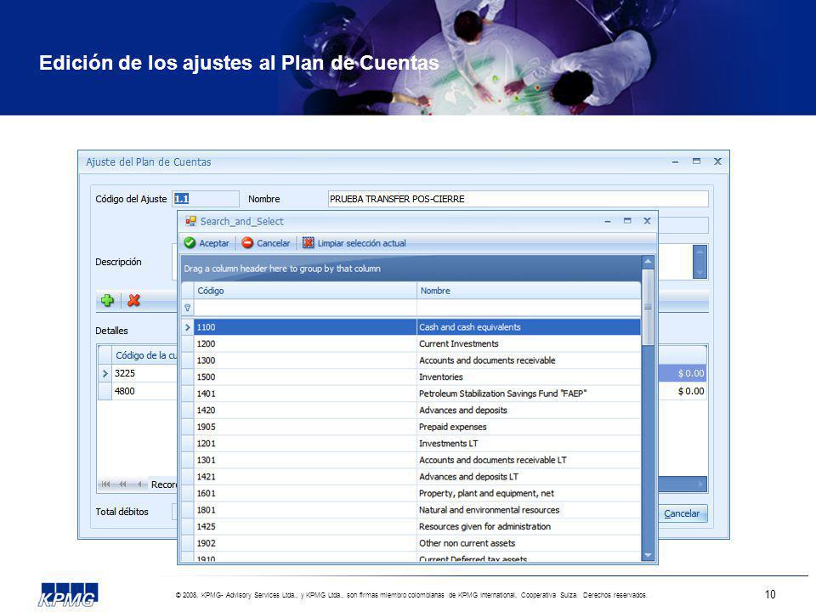816x612 pixels.
Task: Click the red X delete-row icon
Action: pos(133,300)
